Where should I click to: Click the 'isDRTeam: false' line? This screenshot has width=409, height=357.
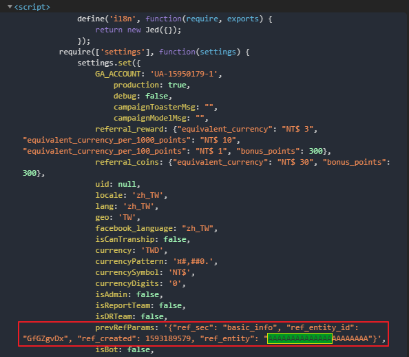coord(132,316)
